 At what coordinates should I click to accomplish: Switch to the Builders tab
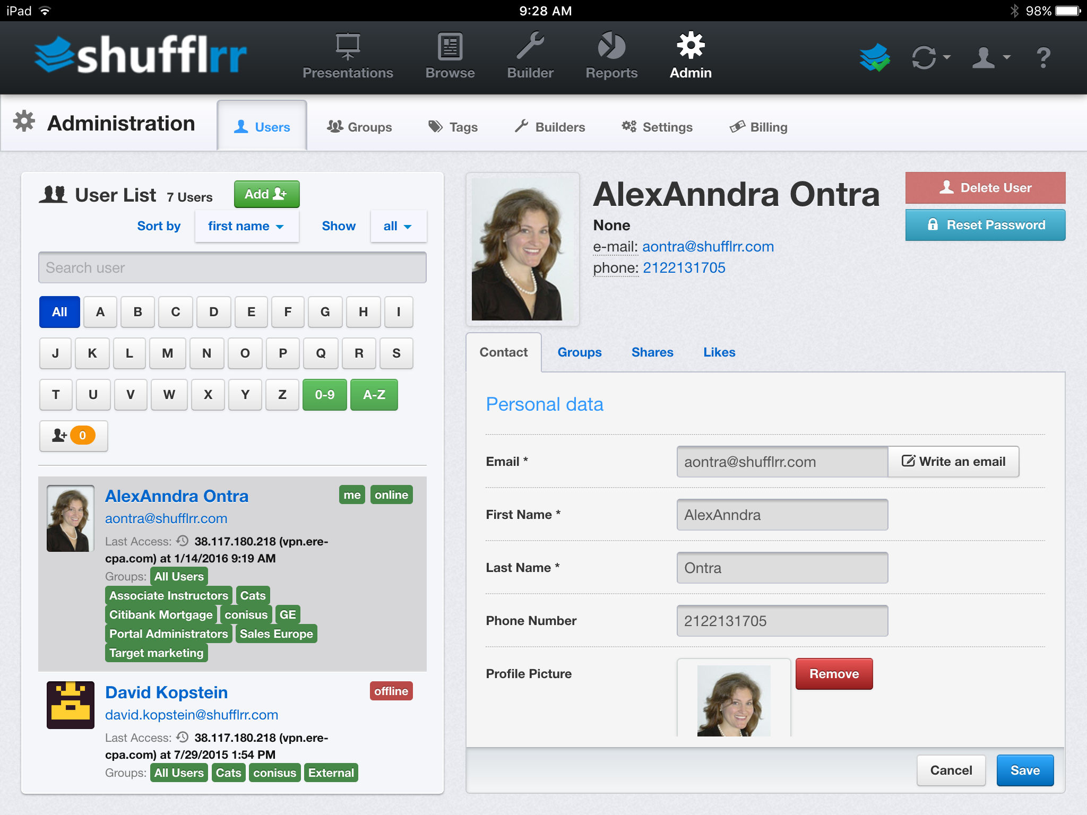click(x=550, y=127)
